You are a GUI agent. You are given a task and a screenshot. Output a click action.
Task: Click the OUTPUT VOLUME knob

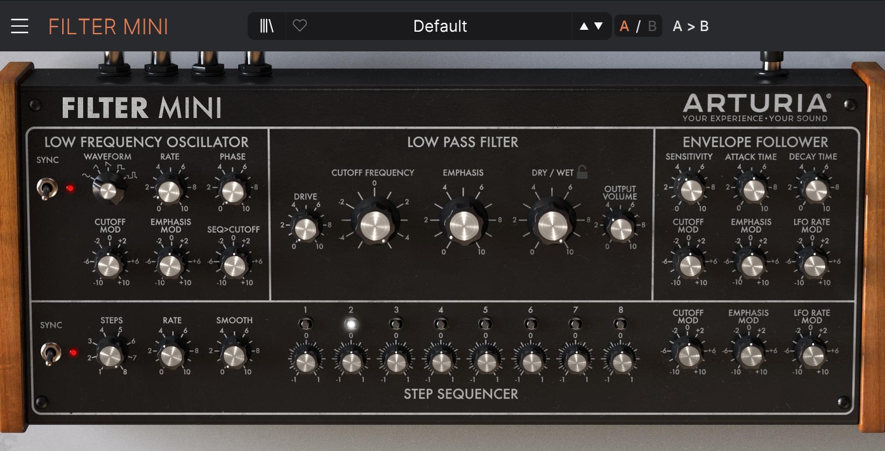(620, 228)
